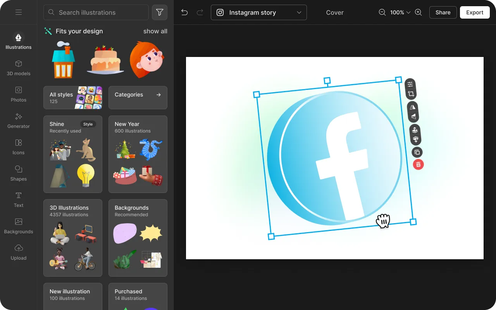Click the Search illustrations field
The width and height of the screenshot is (496, 310).
pyautogui.click(x=96, y=12)
